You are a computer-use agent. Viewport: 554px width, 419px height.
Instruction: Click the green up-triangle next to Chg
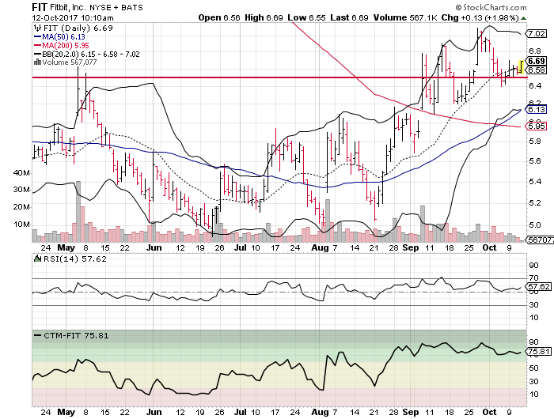[523, 18]
